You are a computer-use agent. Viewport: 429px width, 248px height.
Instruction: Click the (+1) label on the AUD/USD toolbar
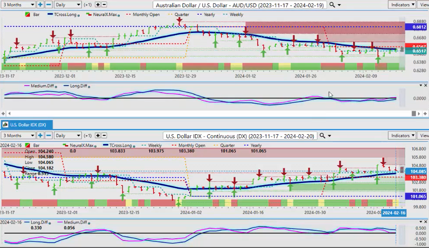tap(88, 5)
